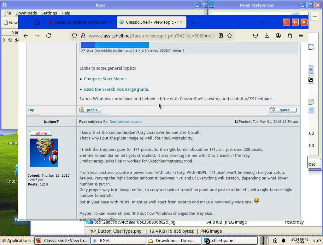
Task: Open a new Firefox tab
Action: (193, 22)
